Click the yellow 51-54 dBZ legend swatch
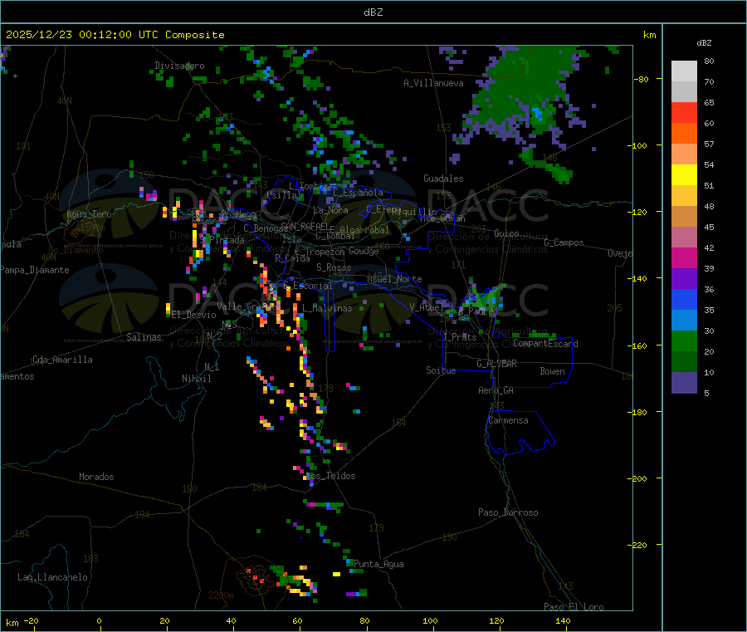This screenshot has width=747, height=632. click(684, 175)
